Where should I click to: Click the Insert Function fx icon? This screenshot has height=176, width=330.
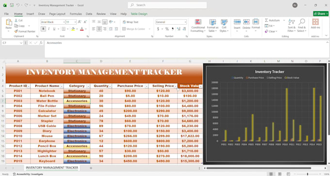(41, 43)
